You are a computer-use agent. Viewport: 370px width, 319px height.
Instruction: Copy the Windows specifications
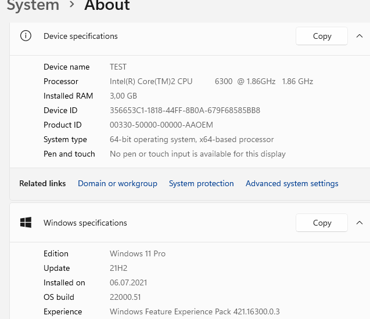pyautogui.click(x=322, y=223)
